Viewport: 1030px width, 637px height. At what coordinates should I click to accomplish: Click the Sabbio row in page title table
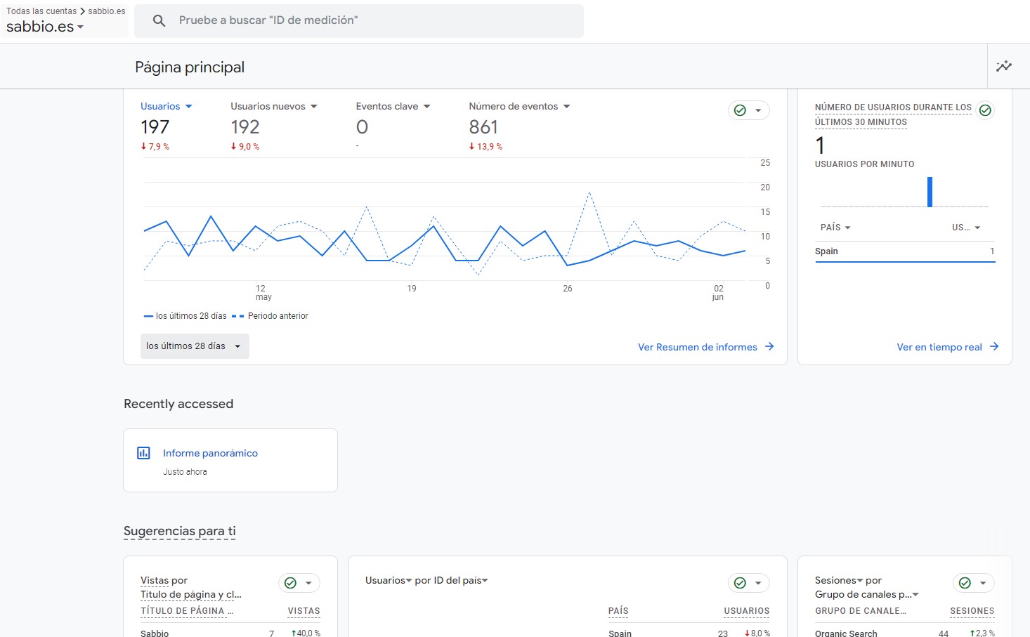pyautogui.click(x=230, y=633)
